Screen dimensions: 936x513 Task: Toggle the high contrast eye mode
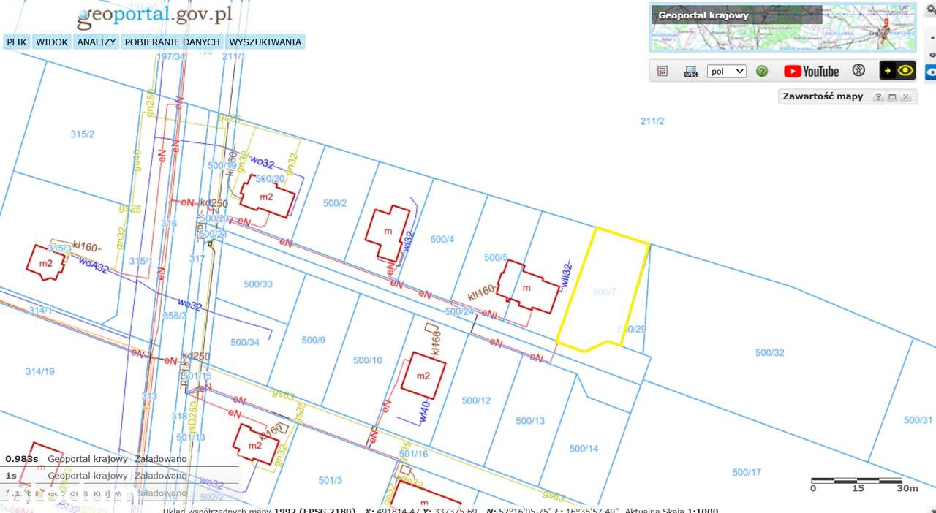pos(898,71)
